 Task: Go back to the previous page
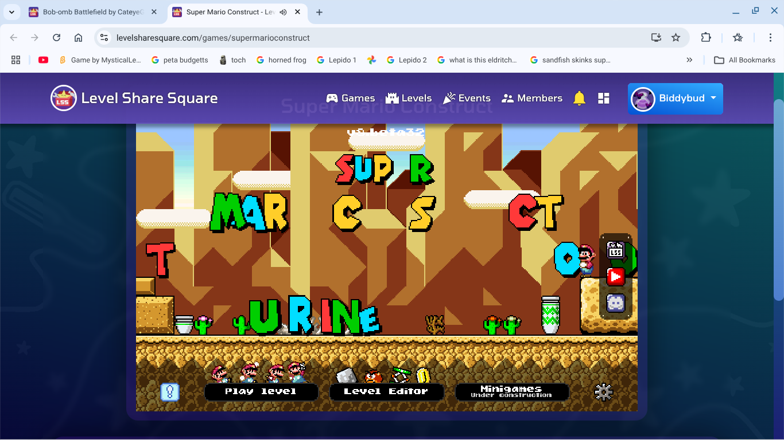(x=14, y=37)
